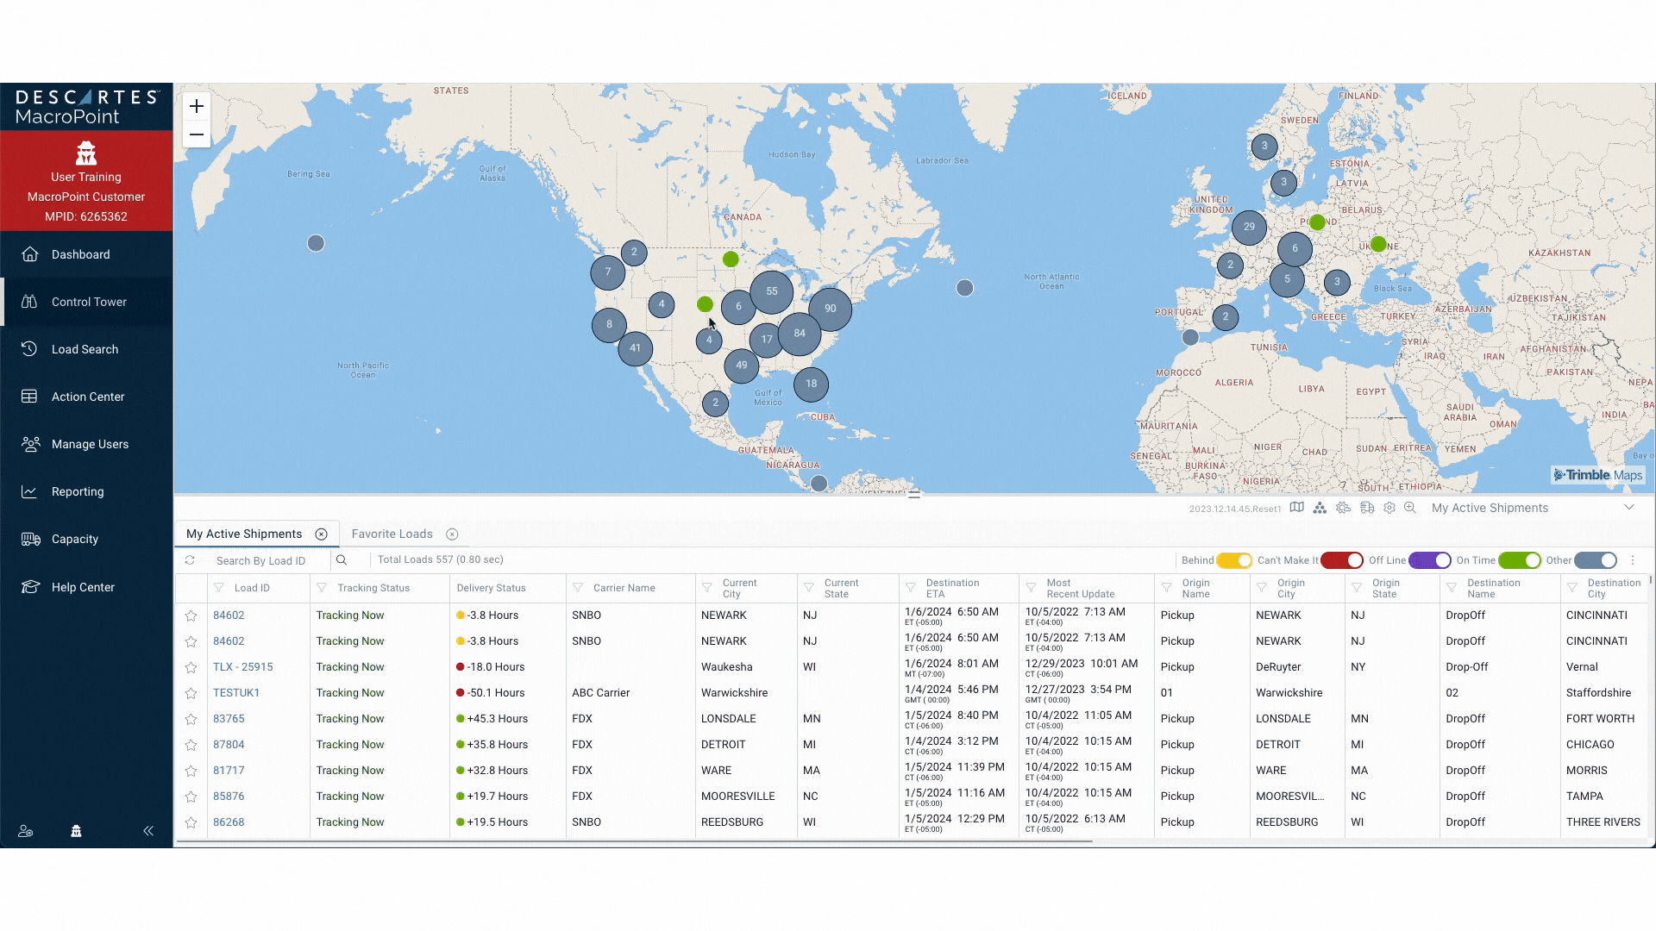This screenshot has height=931, width=1656.
Task: Click the map/grid splitter handle
Action: (914, 495)
